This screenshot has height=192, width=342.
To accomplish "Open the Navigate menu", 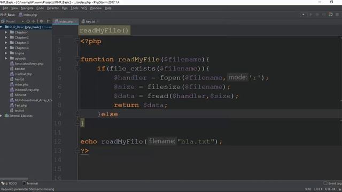I will pyautogui.click(x=27, y=8).
